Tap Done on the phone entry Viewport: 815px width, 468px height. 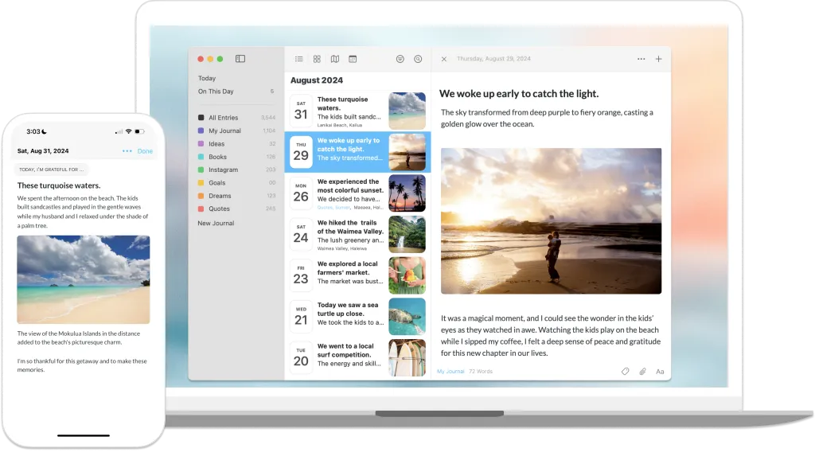pos(145,150)
